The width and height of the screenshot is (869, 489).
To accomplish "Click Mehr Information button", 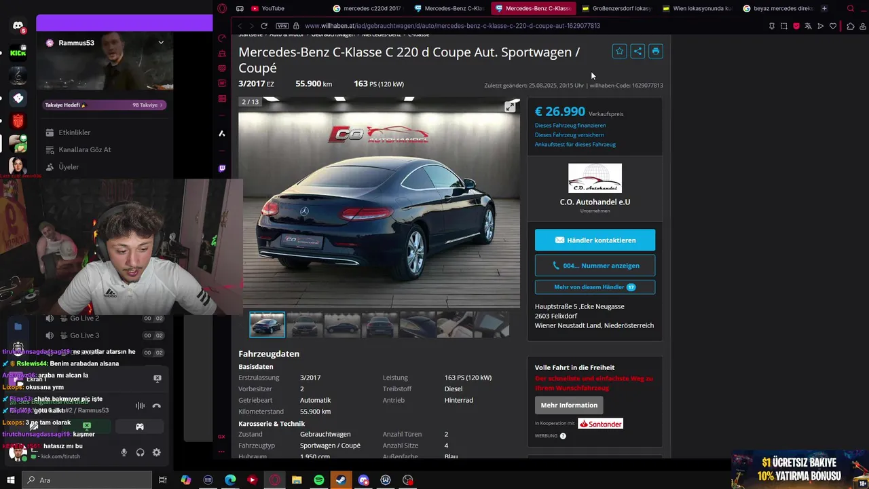I will click(569, 405).
